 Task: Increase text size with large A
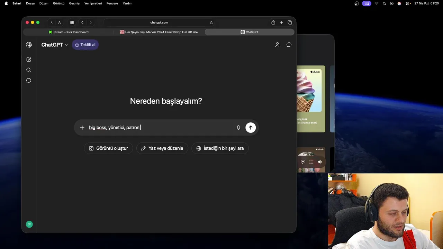[x=60, y=22]
